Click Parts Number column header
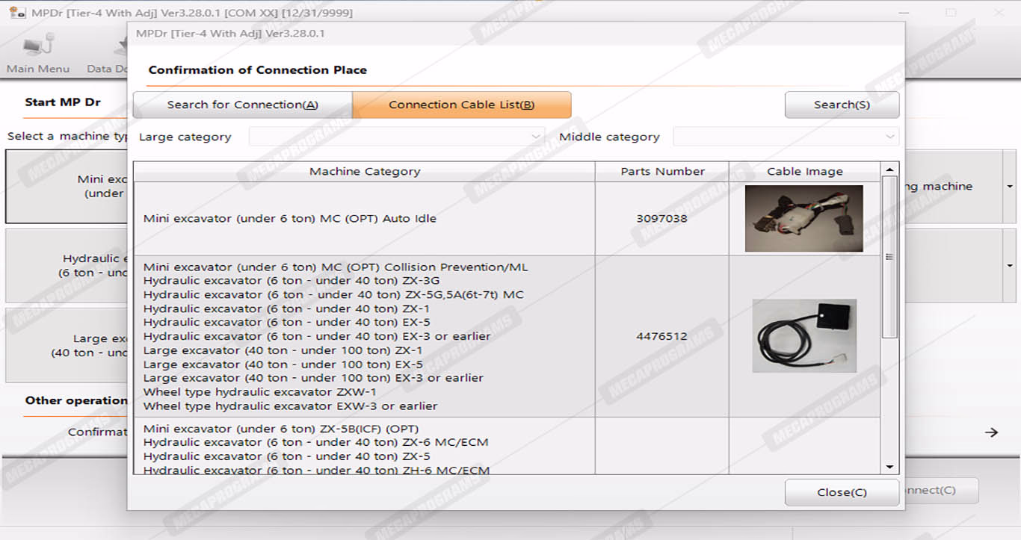The image size is (1021, 540). (662, 171)
